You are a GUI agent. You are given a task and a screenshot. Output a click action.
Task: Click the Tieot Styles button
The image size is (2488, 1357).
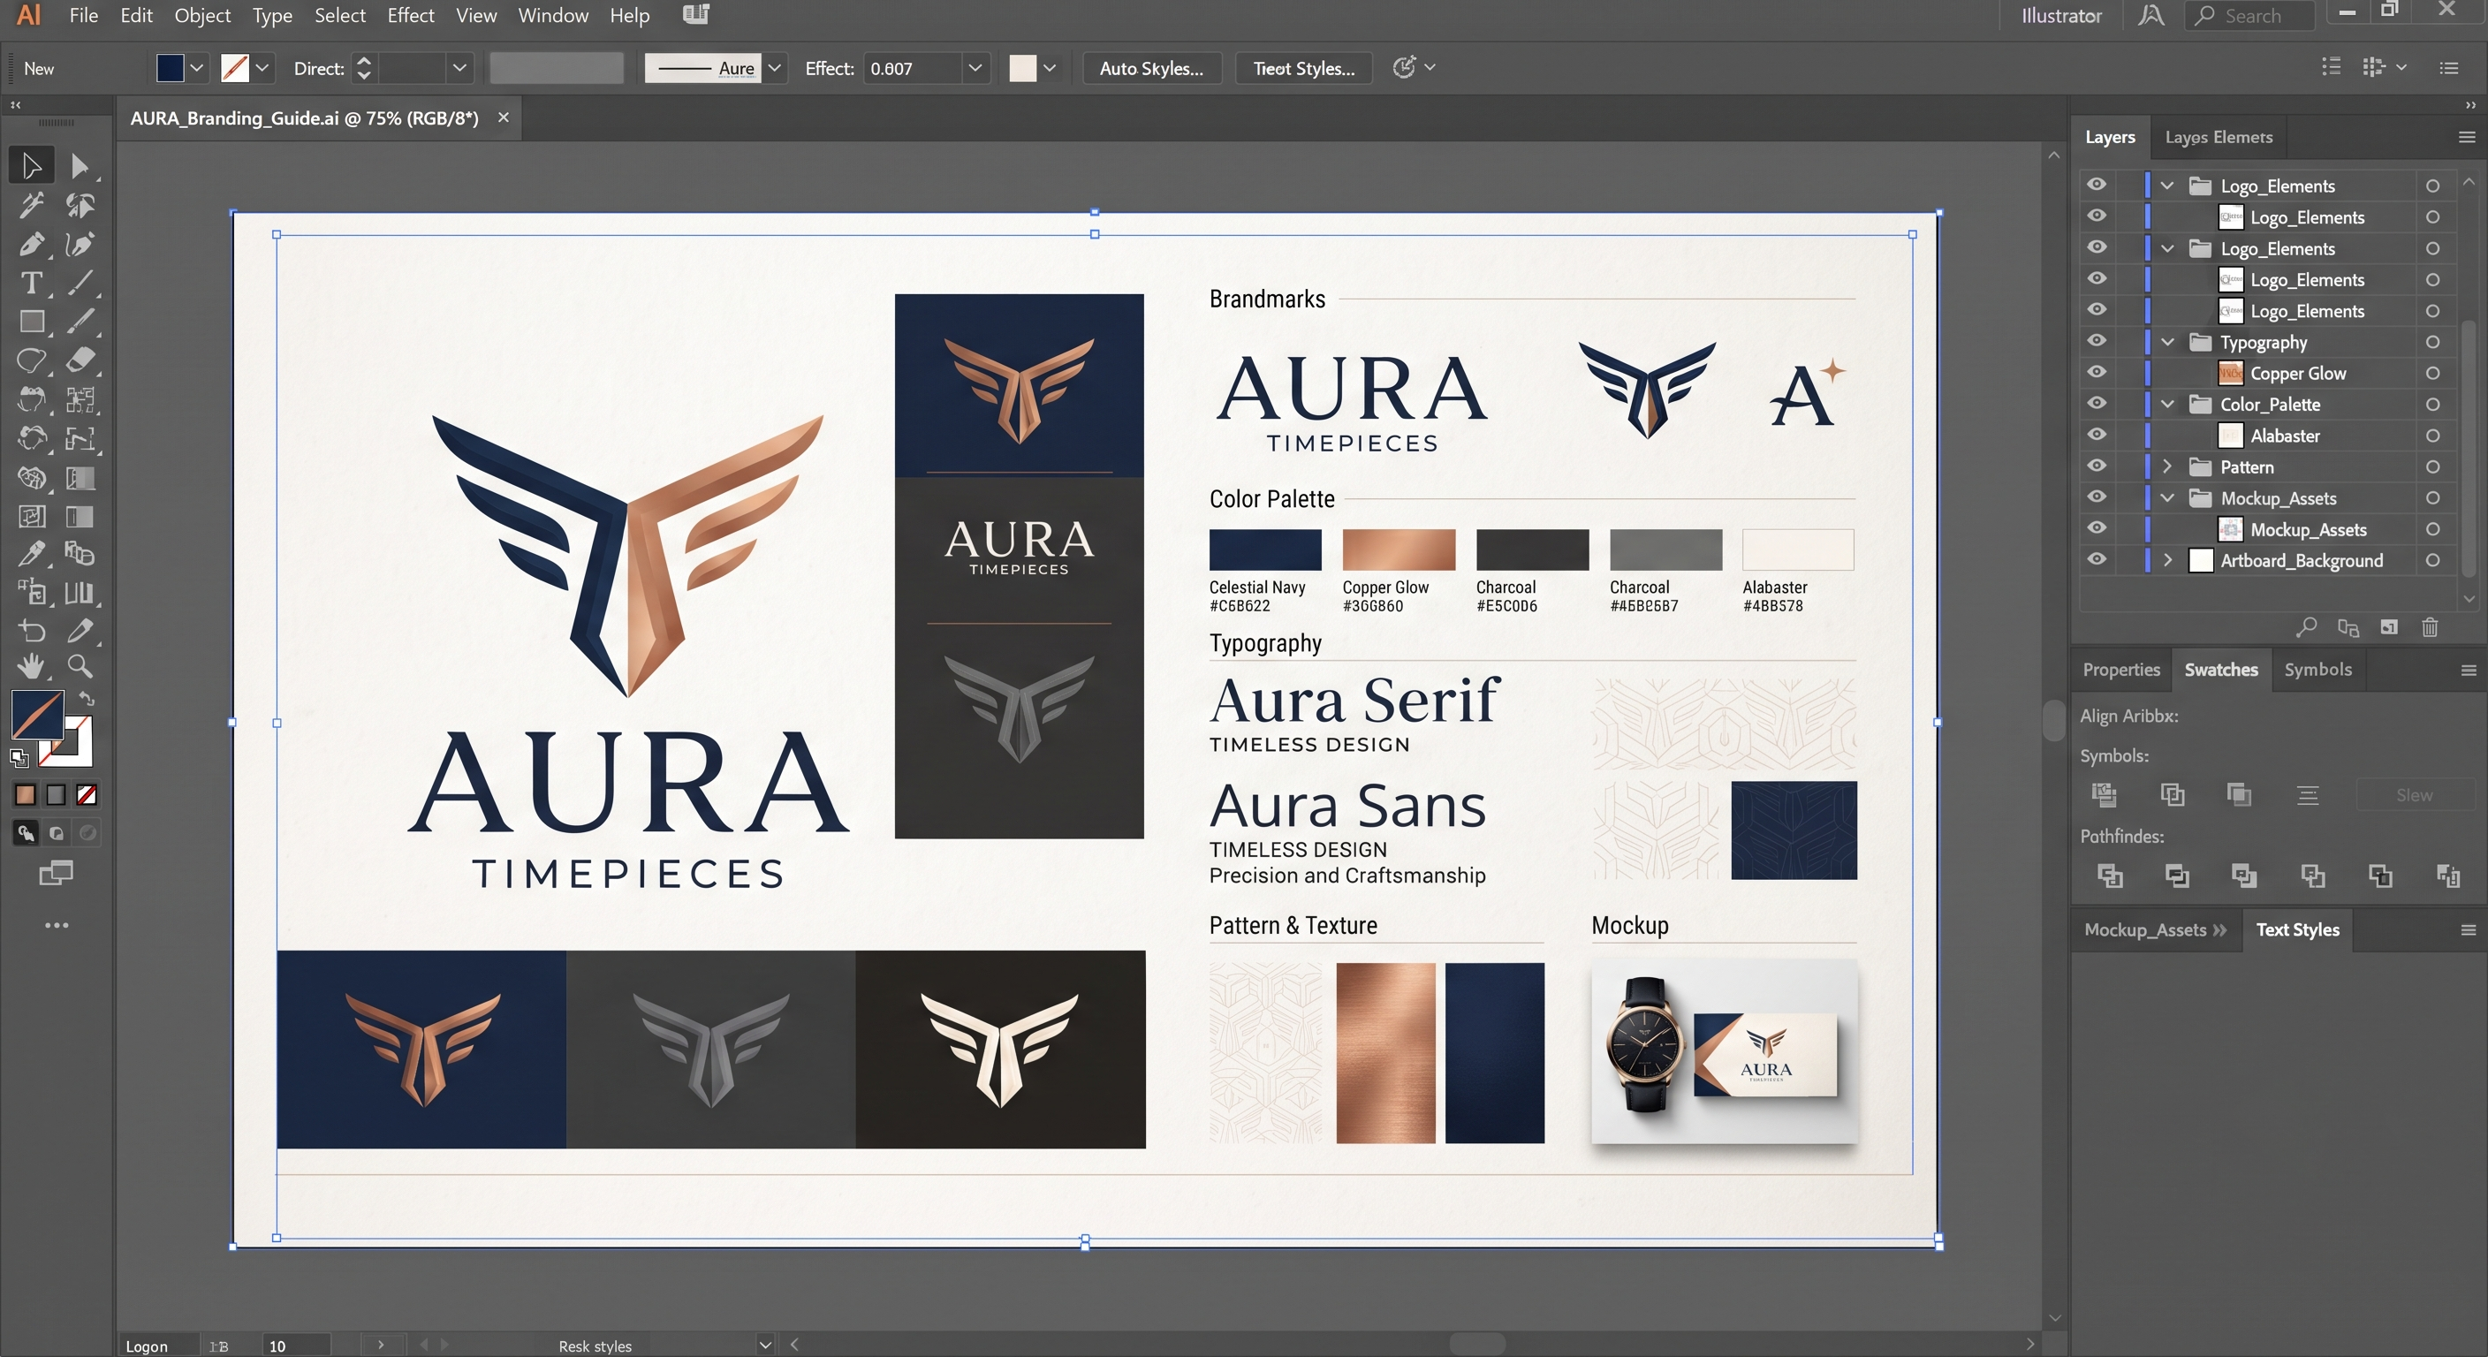(1304, 69)
